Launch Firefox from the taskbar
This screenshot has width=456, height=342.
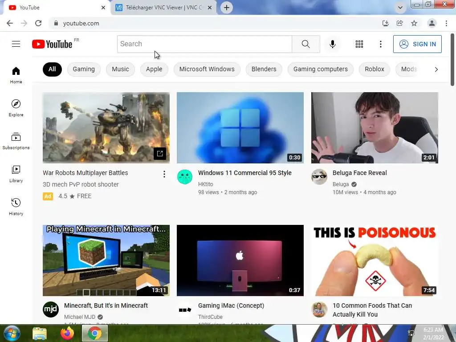click(x=67, y=333)
